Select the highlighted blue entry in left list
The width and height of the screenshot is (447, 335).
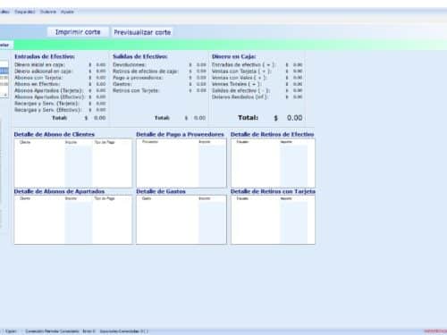[4, 71]
